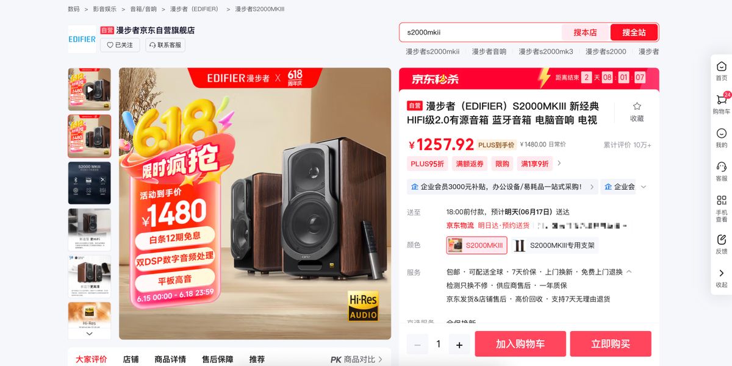
Task: Switch to the 售后保障 tab
Action: pos(217,359)
